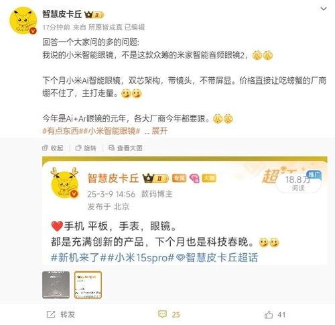Viewport: 335px width, 325px height.
Task: Open the 智慧皮卡丘超话 super topic link
Action: [x=217, y=257]
